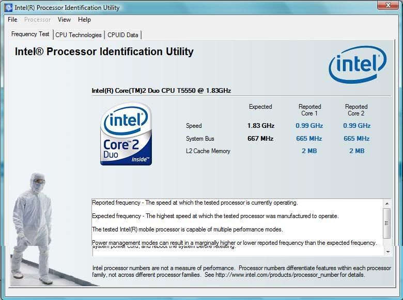Click the System Bus row label
Image resolution: width=403 pixels, height=300 pixels.
point(200,139)
